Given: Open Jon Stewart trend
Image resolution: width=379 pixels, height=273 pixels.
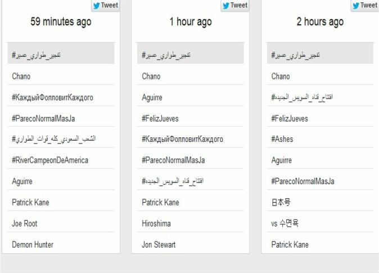Looking at the screenshot, I should (159, 244).
